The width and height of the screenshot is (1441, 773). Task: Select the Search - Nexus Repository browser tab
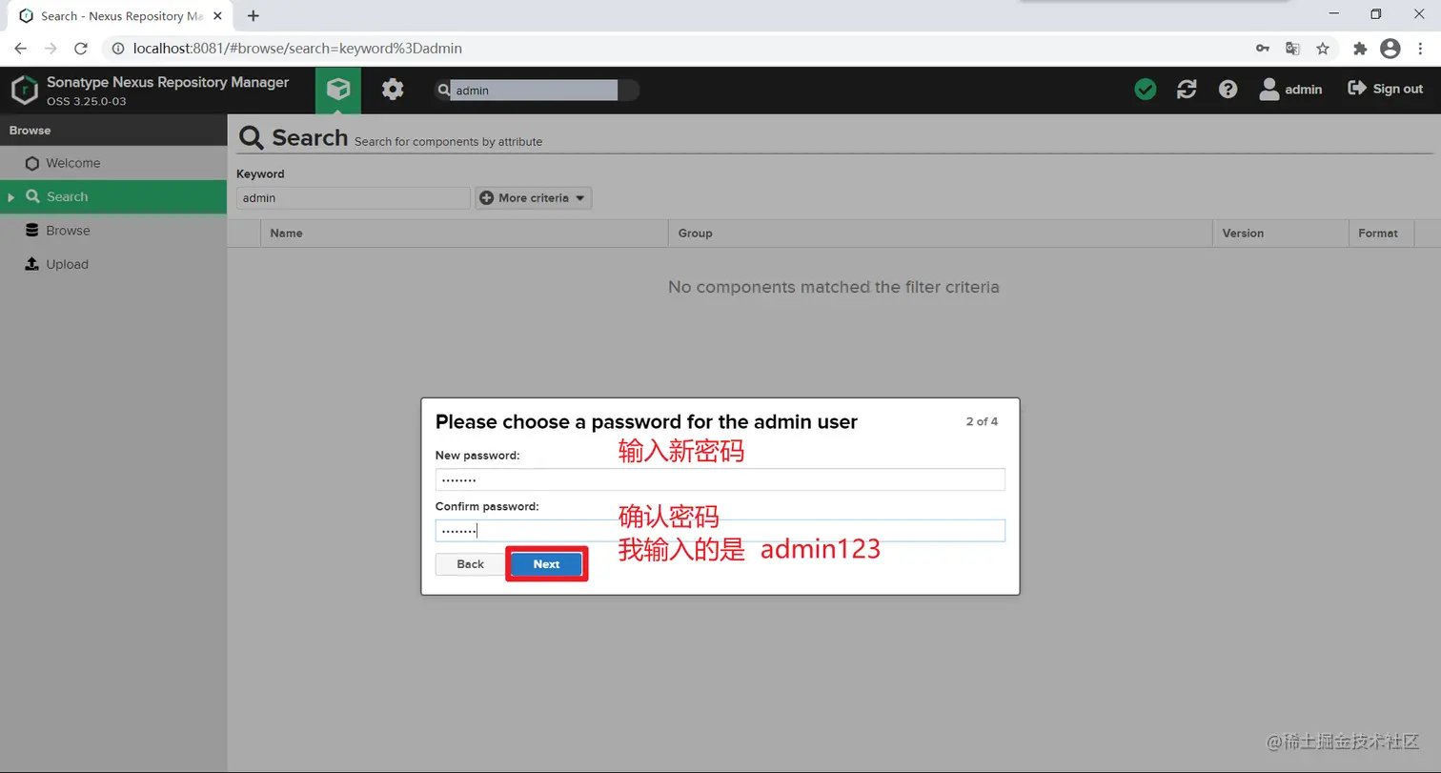tap(119, 16)
